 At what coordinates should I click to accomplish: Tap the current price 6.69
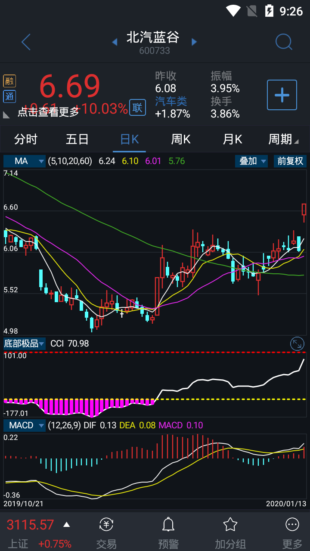coord(70,86)
